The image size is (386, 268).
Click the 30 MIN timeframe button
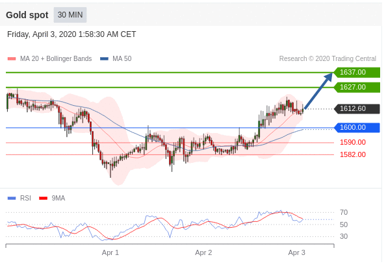[x=70, y=15]
